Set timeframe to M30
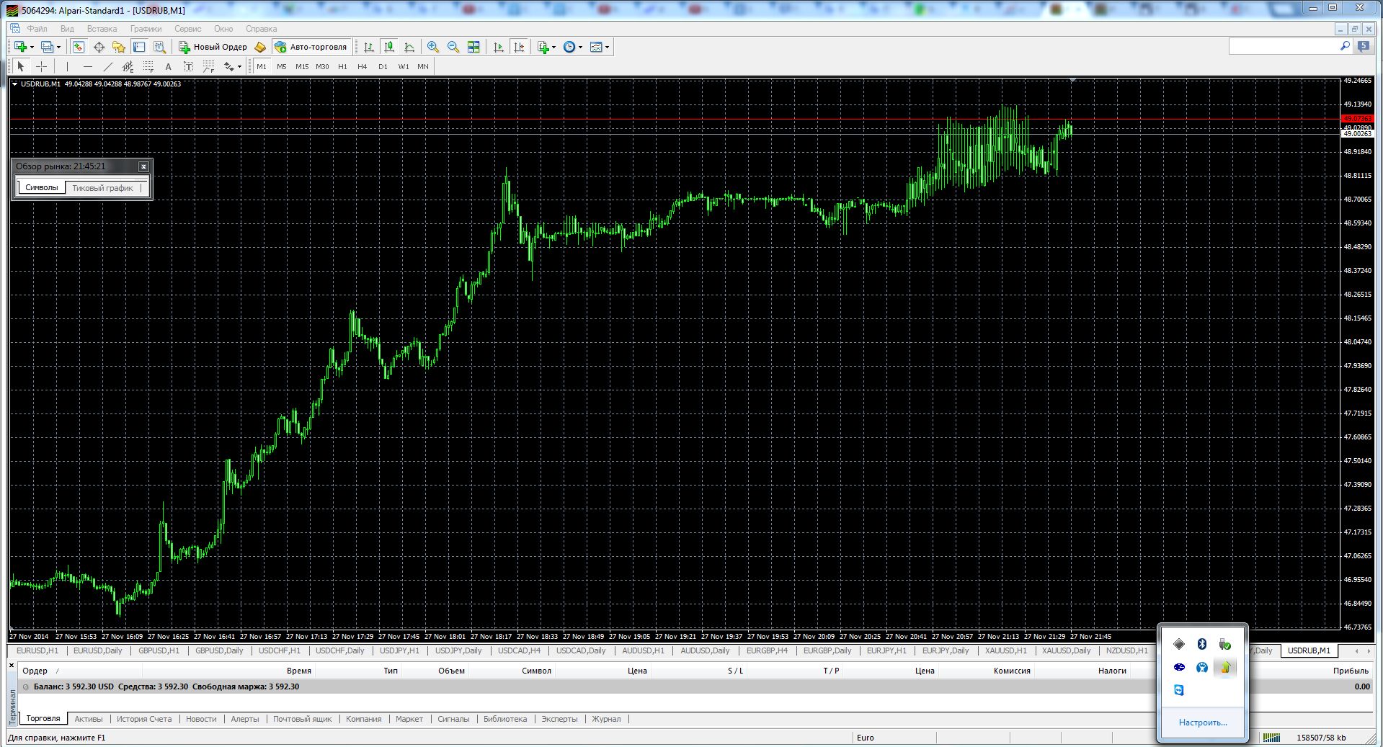The width and height of the screenshot is (1383, 747). point(322,66)
